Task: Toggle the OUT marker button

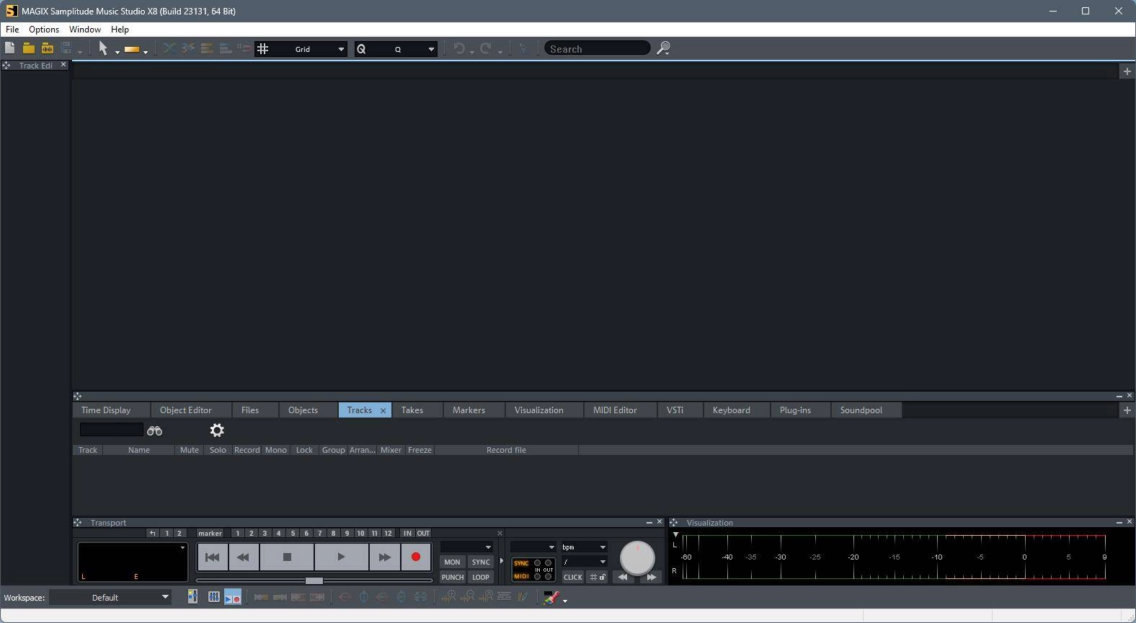Action: 423,534
